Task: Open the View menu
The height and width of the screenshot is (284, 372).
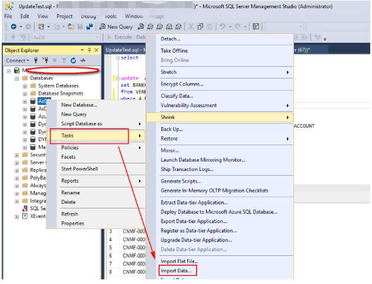Action: click(43, 16)
